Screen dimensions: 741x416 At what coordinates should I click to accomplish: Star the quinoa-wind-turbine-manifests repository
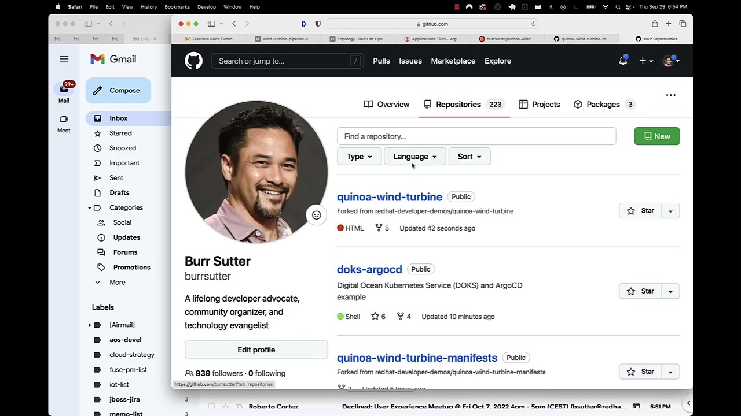pos(641,372)
